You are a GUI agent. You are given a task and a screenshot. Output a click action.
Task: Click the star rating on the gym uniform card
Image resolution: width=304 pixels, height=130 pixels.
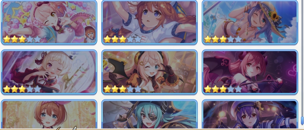point(122,39)
